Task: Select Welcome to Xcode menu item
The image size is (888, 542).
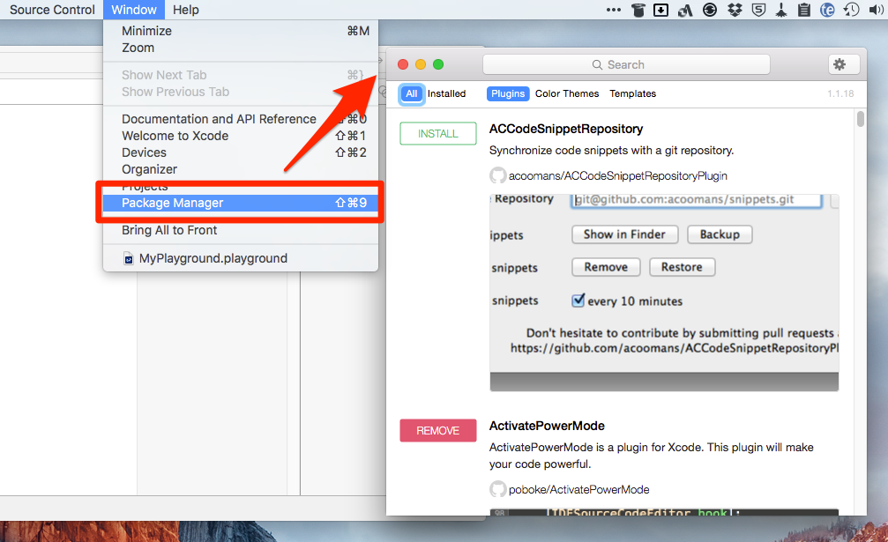Action: [x=241, y=136]
